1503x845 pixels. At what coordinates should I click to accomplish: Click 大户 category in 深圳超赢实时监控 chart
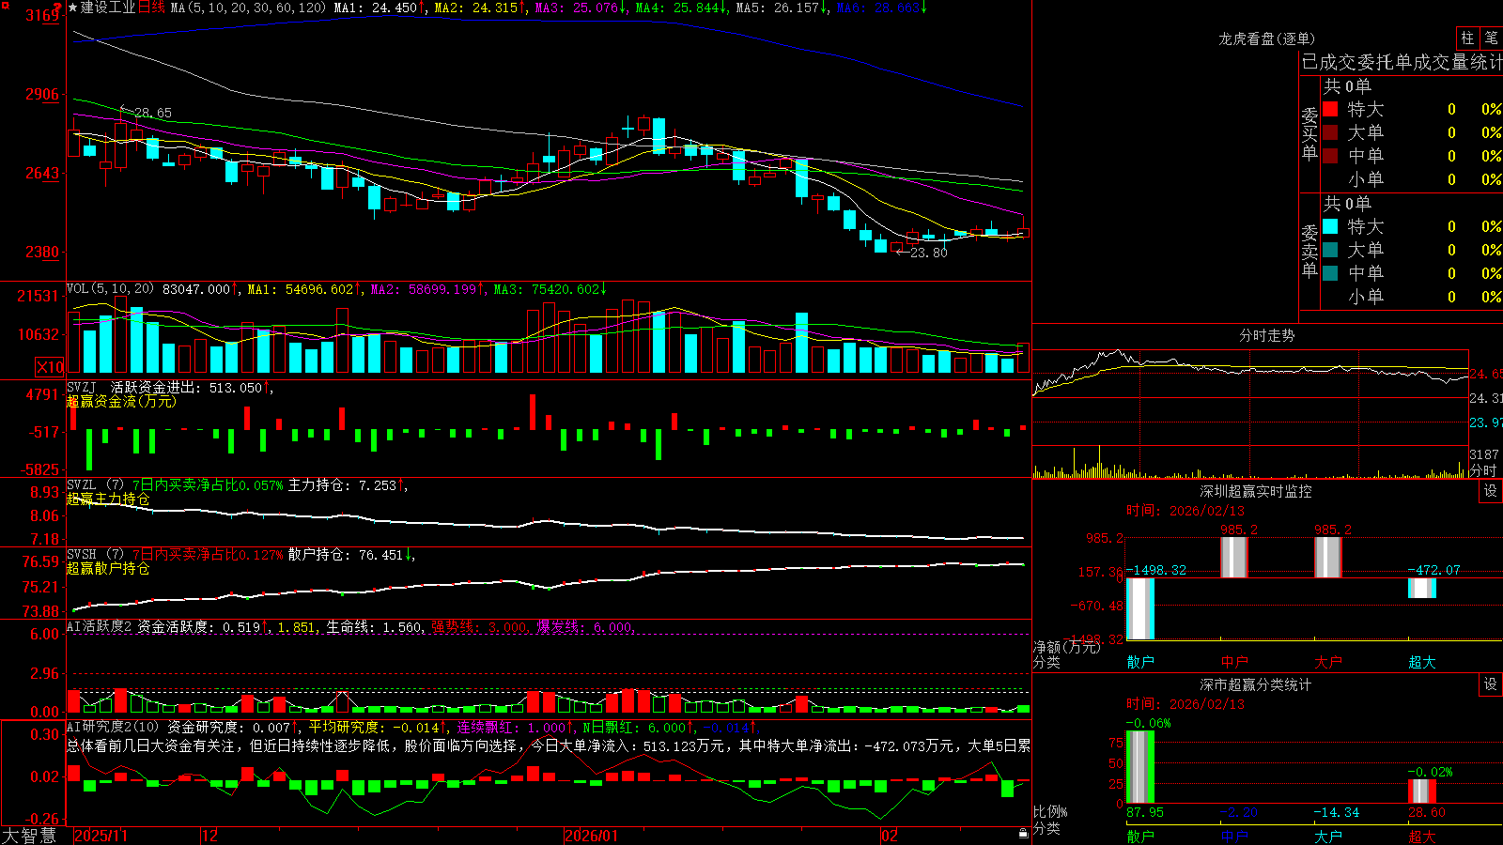click(1328, 662)
